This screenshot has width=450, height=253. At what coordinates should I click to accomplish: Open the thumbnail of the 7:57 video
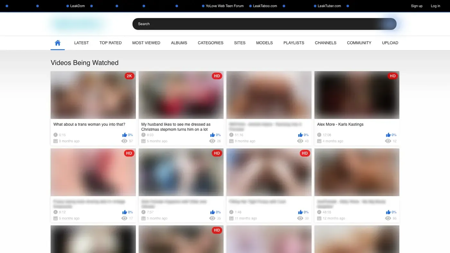click(x=181, y=172)
